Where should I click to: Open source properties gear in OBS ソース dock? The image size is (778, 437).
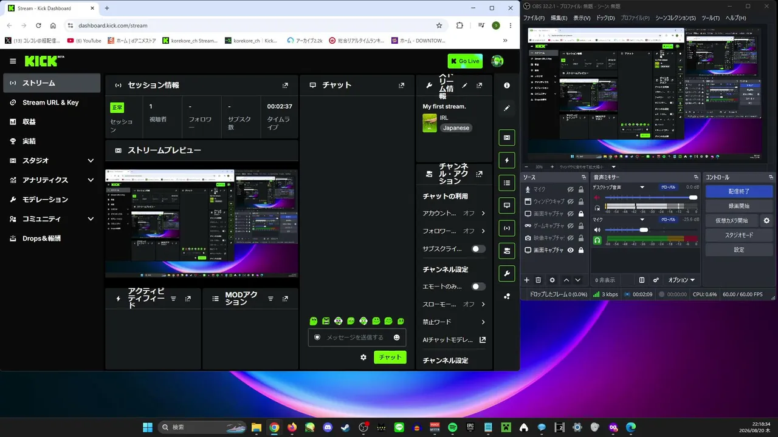[552, 280]
